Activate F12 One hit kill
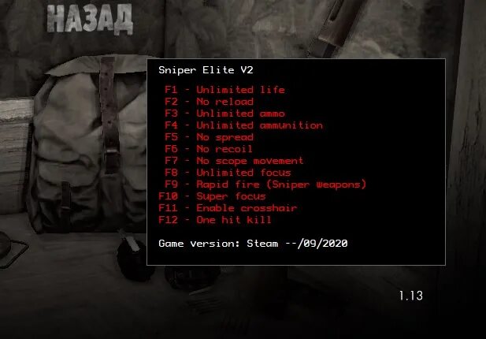The height and width of the screenshot is (339, 486). [215, 220]
